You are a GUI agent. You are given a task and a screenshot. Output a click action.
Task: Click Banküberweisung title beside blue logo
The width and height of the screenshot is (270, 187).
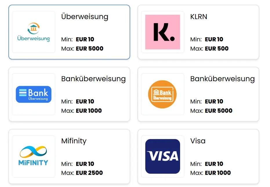pos(93,79)
